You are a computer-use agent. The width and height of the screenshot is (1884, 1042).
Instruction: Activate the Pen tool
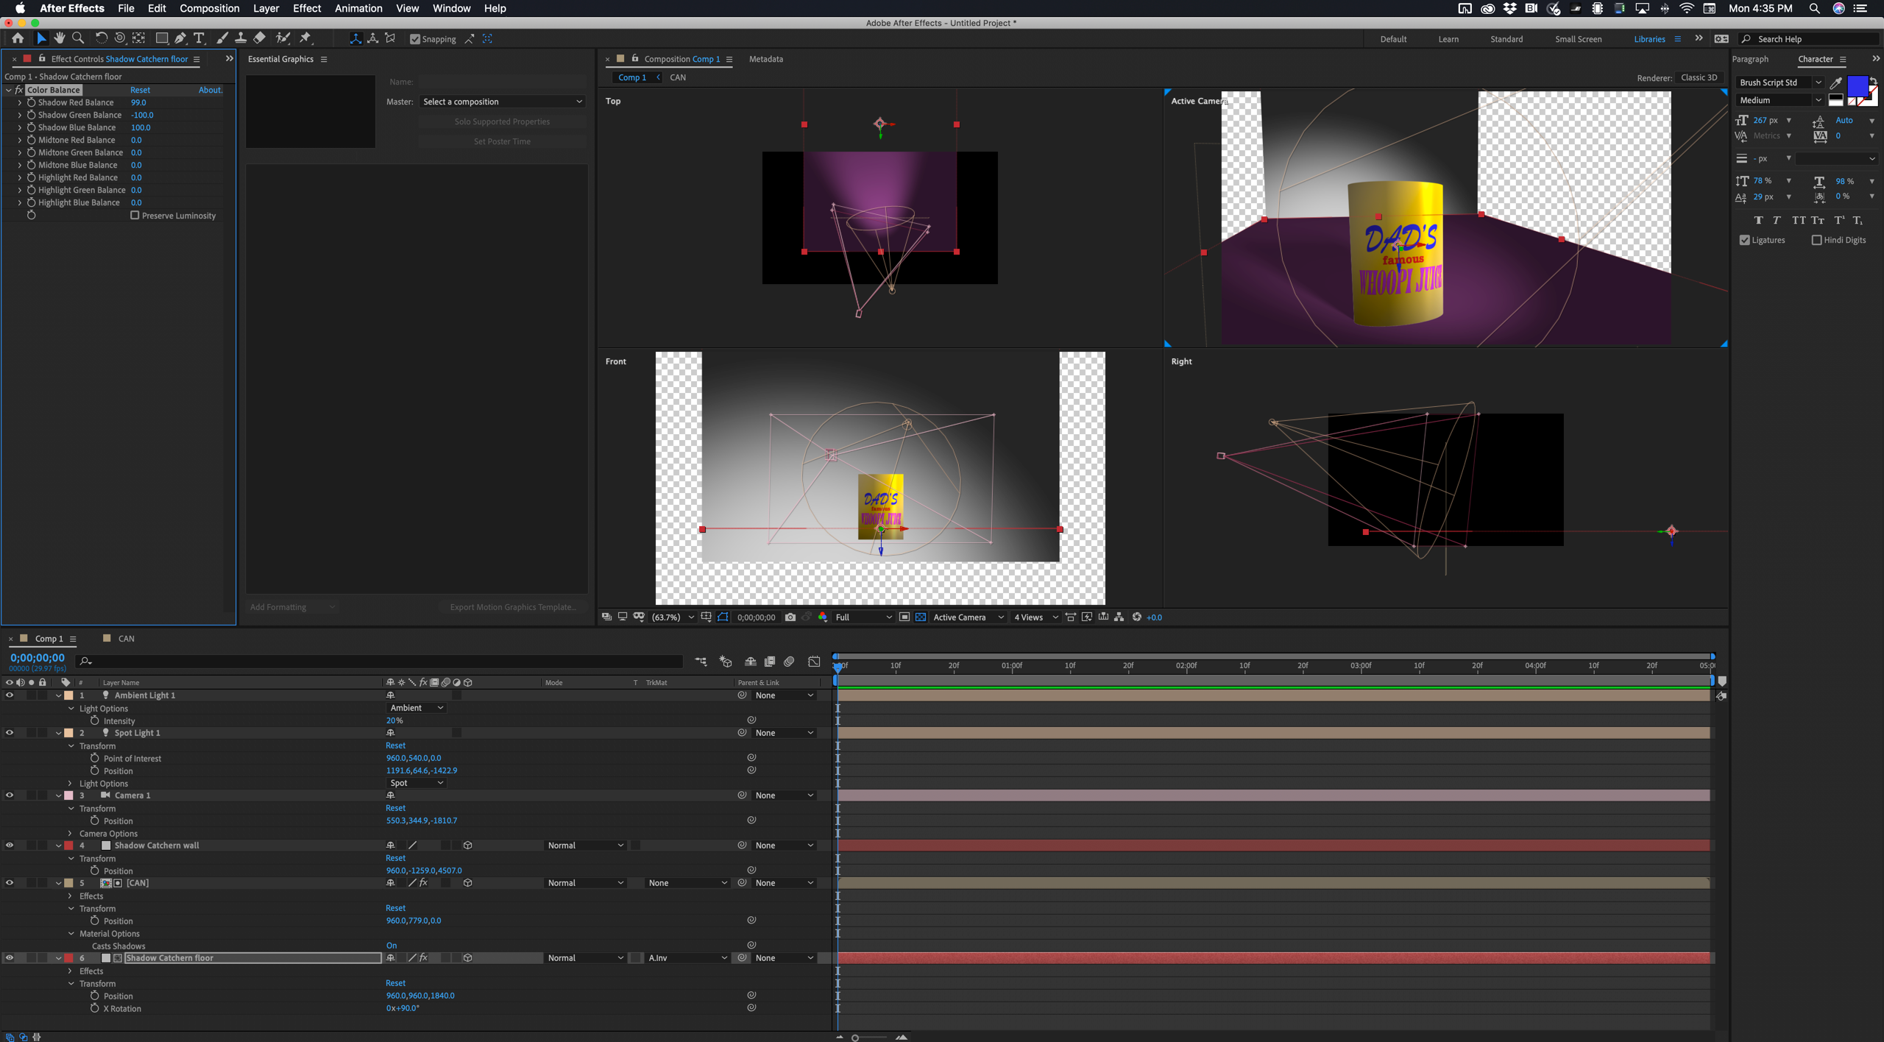pyautogui.click(x=180, y=38)
